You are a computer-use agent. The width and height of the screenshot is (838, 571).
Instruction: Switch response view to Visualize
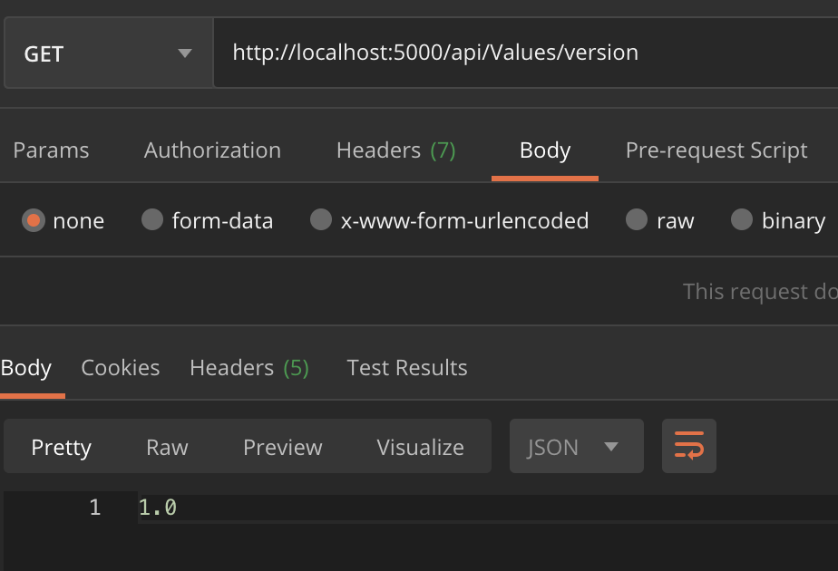420,448
